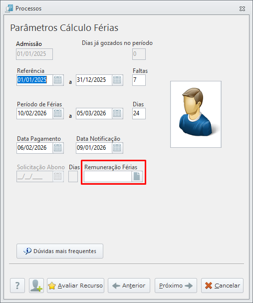The height and width of the screenshot is (303, 253).
Task: Click the Data Notificação 09/01/2026 field
Action: pos(94,148)
